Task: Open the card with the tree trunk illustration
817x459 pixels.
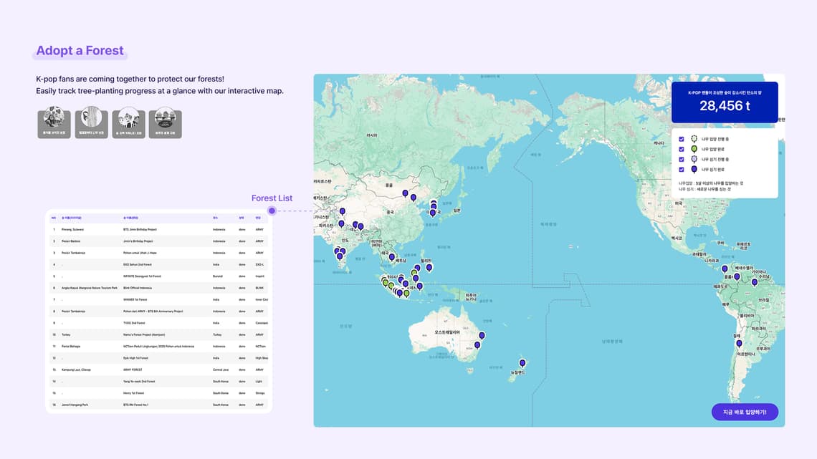Action: (91, 123)
